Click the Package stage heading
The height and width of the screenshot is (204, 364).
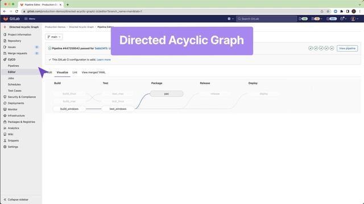[x=157, y=83]
